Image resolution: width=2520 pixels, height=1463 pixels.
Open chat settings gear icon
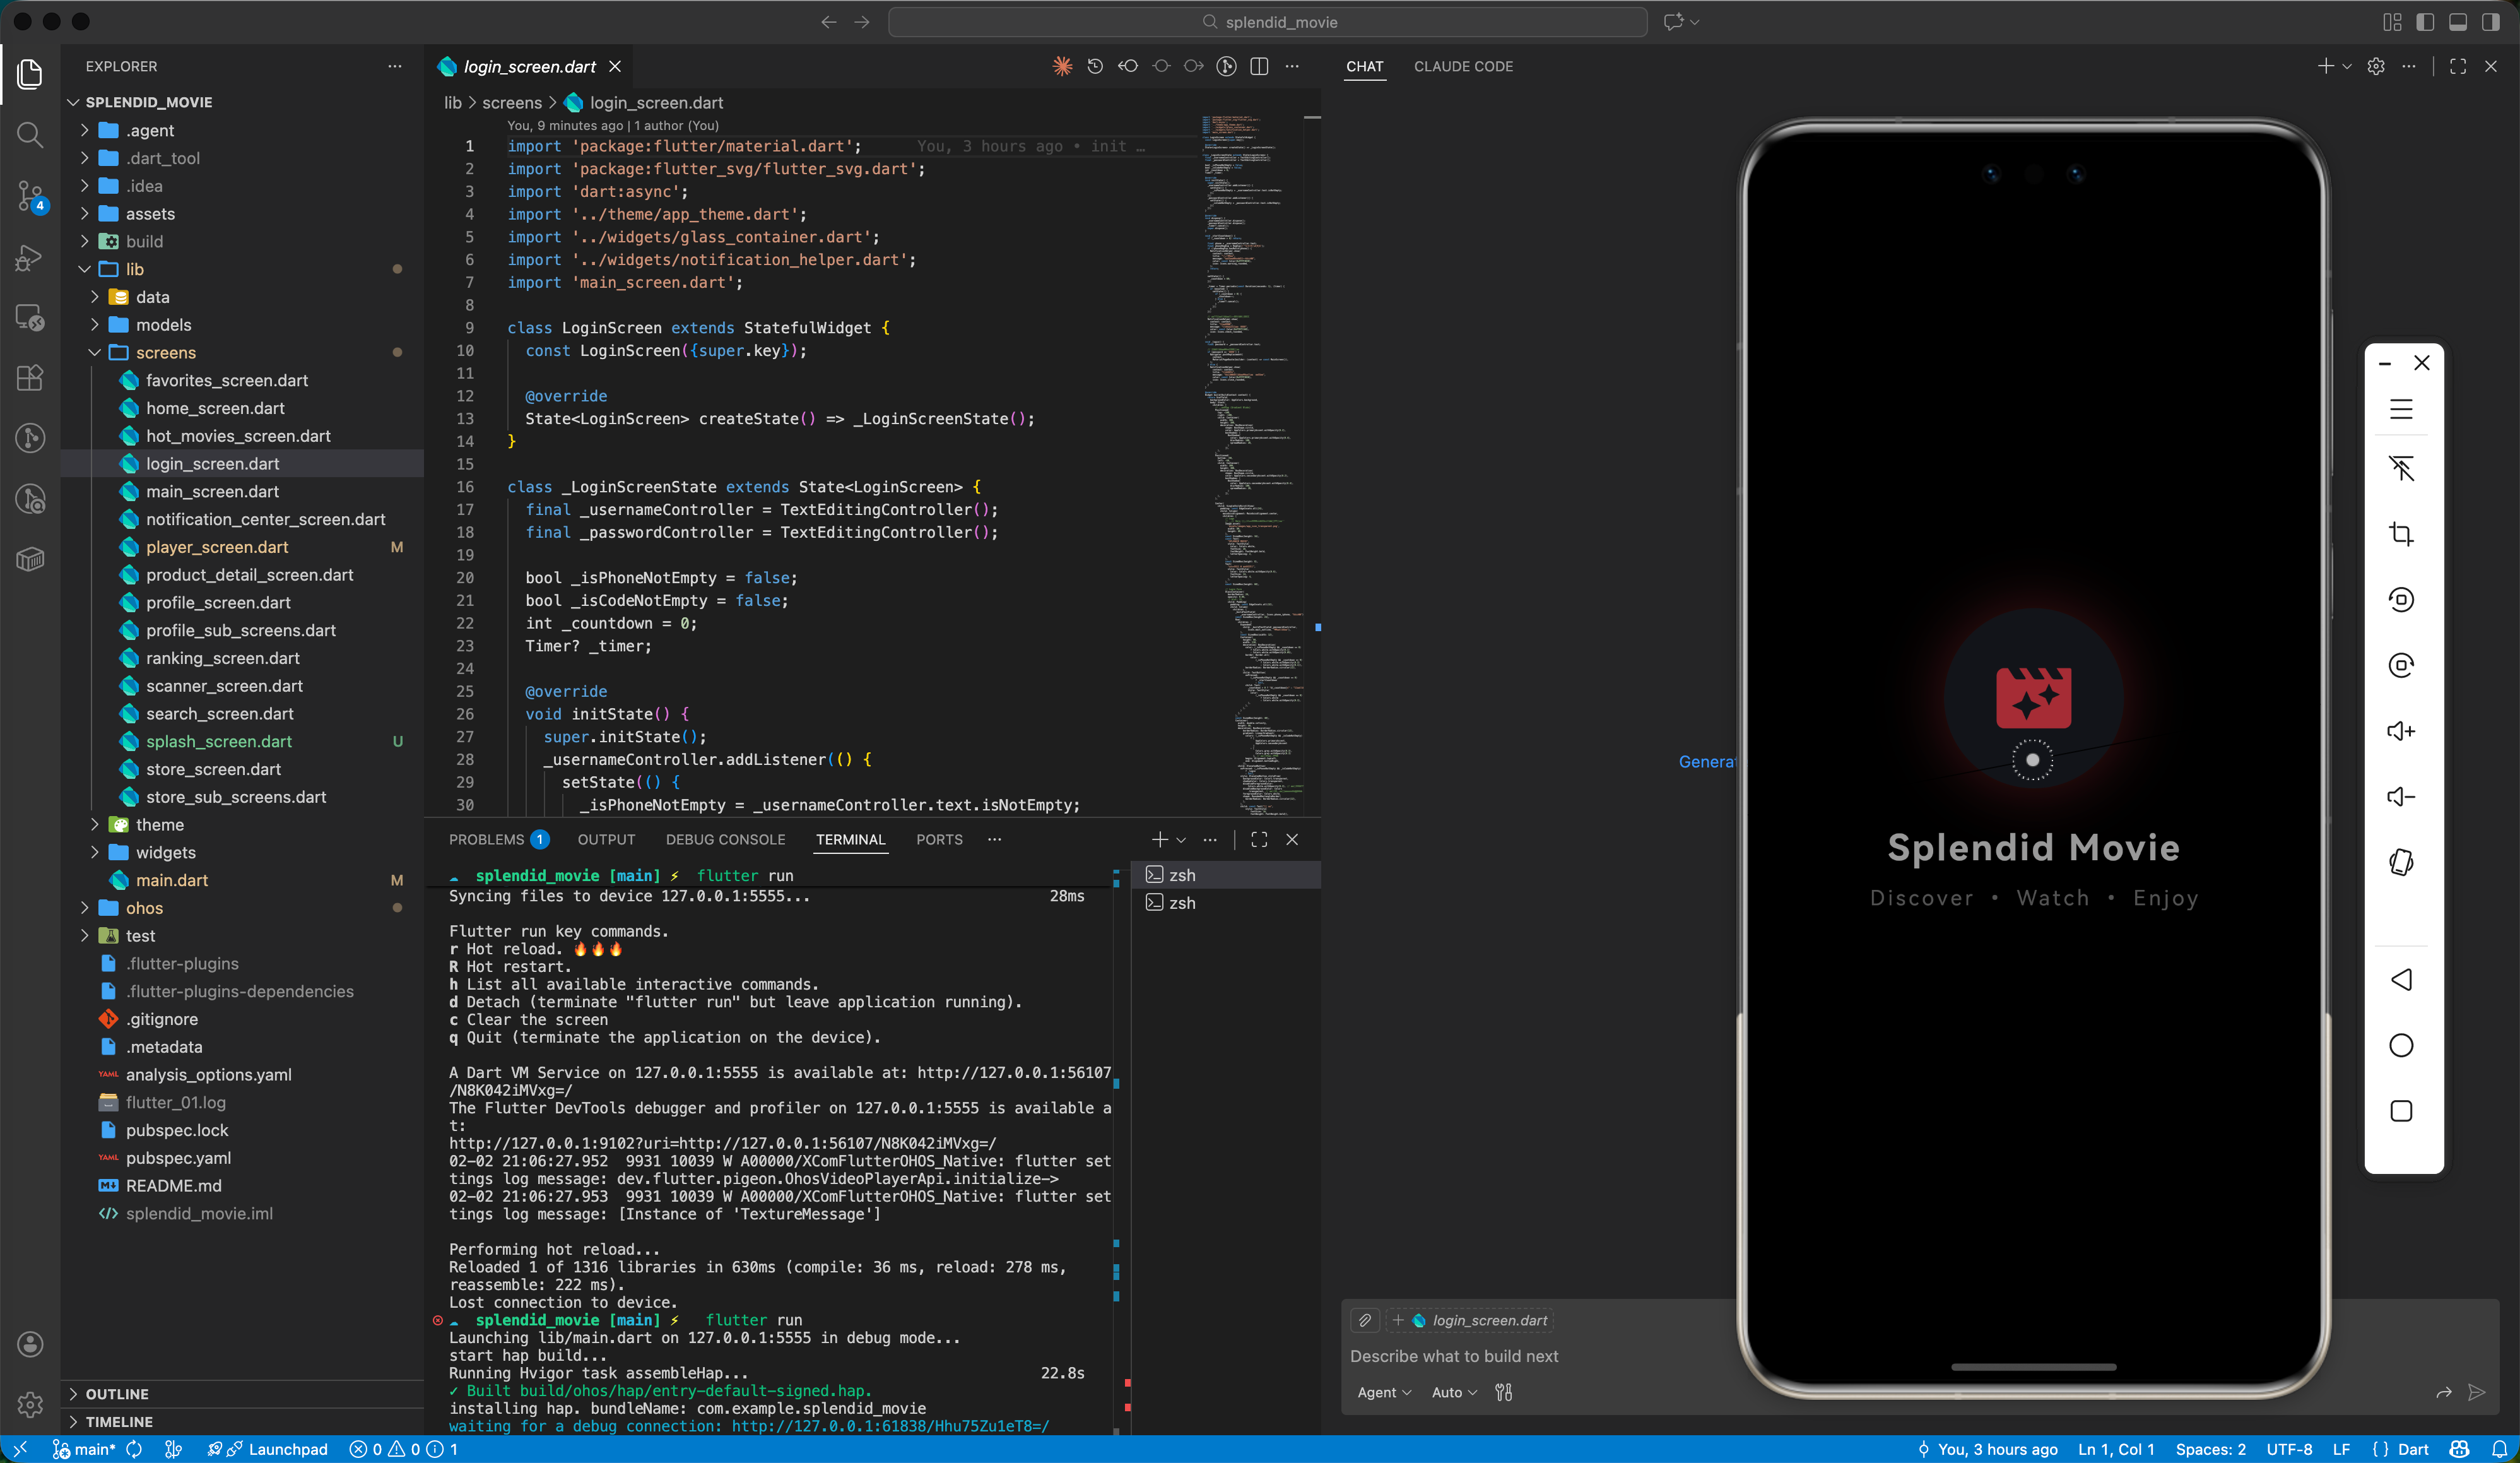pyautogui.click(x=2376, y=66)
